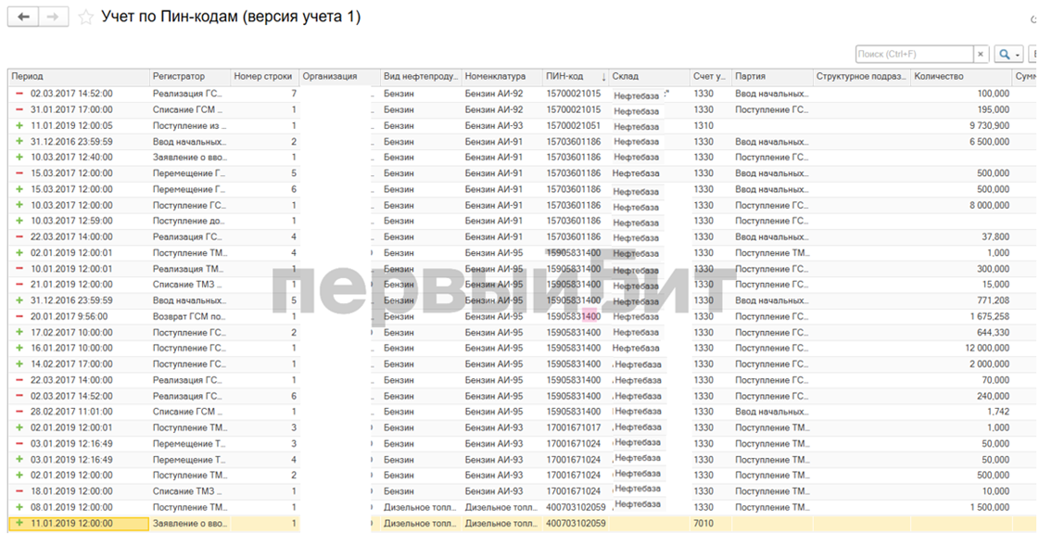This screenshot has height=534, width=1039.
Task: Clear the search field with the x button
Action: 981,55
